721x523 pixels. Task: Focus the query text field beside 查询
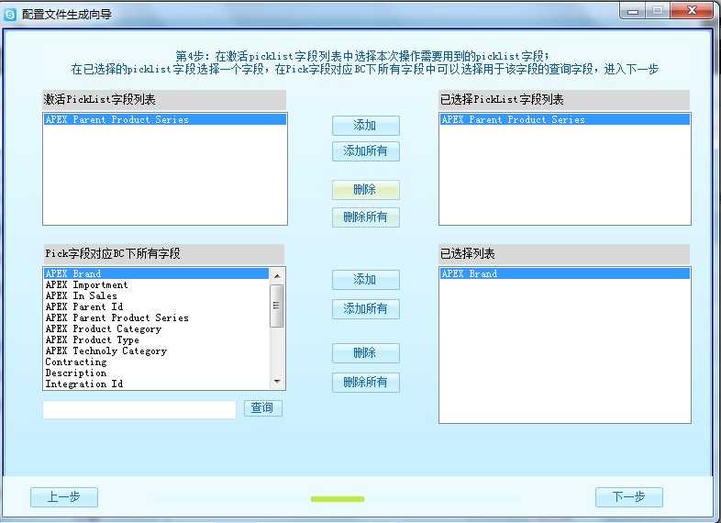139,409
